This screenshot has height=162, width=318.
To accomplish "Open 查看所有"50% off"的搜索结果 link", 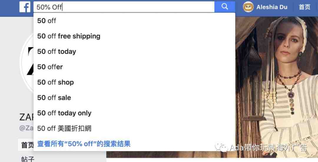I will 84,144.
